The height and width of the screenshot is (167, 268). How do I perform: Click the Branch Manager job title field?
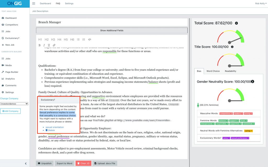coord(112,22)
